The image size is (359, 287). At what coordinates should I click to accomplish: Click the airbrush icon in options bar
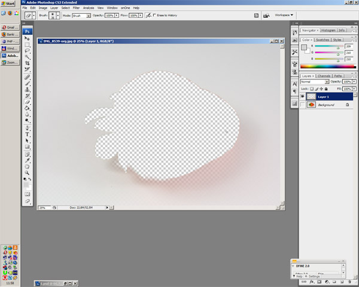point(148,15)
